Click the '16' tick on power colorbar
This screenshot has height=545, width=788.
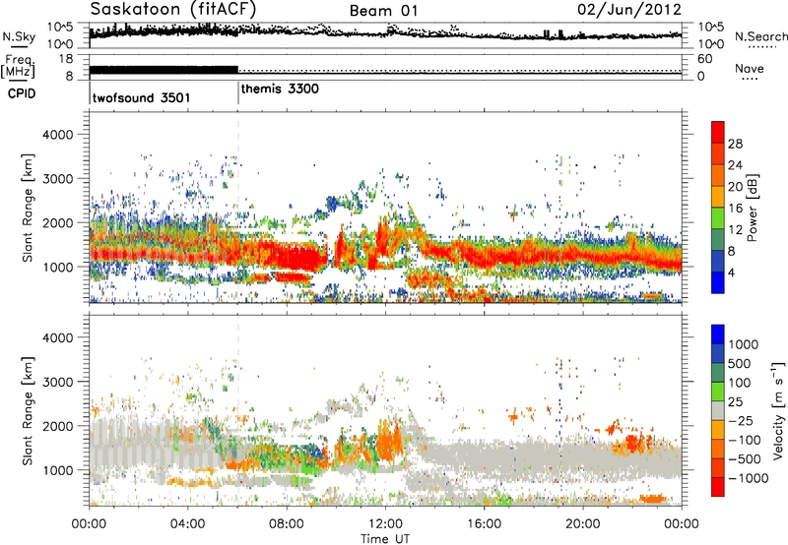point(735,209)
